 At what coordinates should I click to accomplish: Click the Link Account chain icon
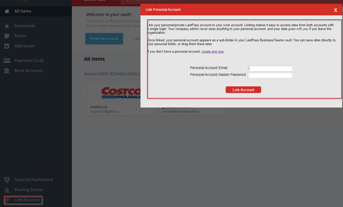7,200
